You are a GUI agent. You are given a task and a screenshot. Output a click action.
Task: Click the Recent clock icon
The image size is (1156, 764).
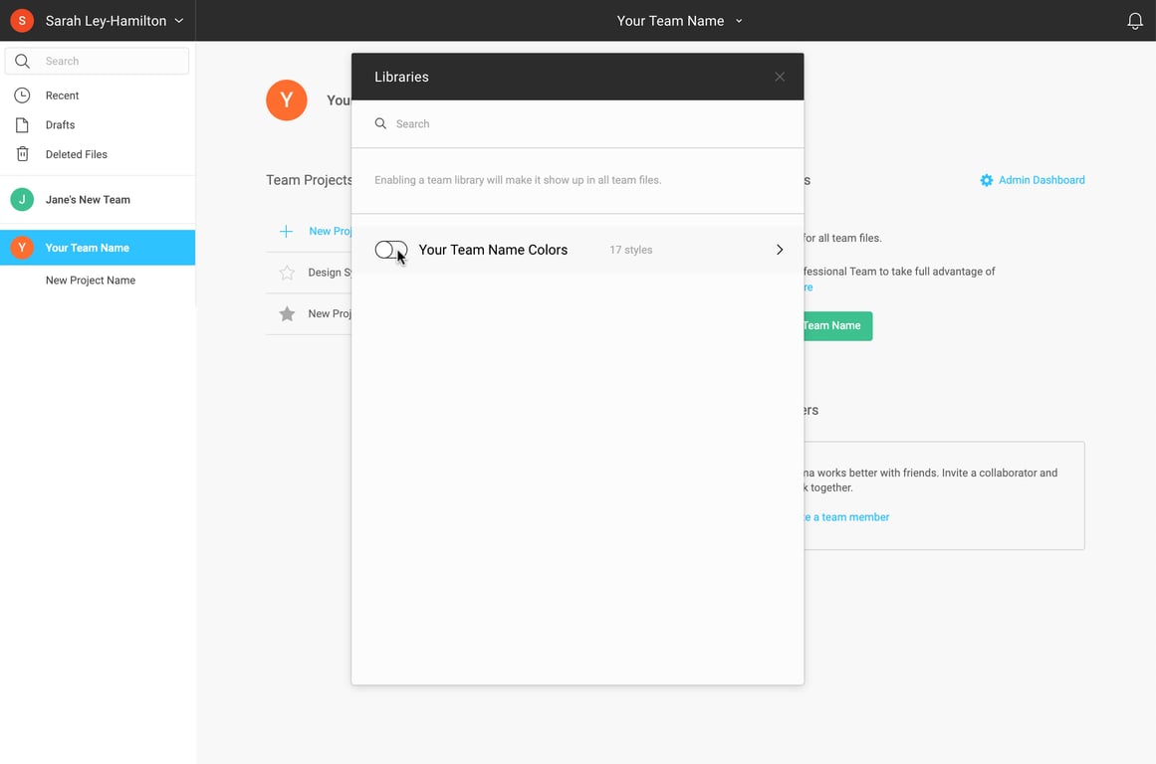[22, 95]
